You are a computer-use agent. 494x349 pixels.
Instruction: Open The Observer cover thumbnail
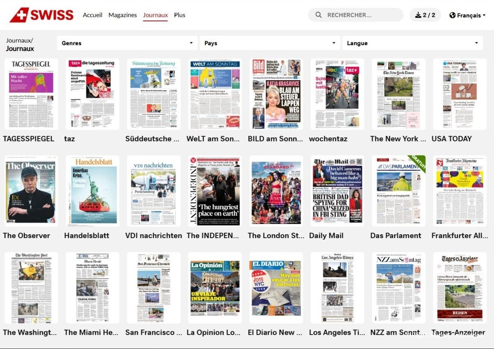pos(31,191)
